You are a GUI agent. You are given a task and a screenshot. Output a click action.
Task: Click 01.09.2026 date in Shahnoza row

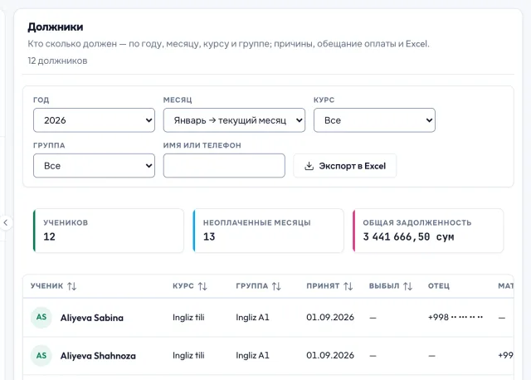click(x=330, y=355)
